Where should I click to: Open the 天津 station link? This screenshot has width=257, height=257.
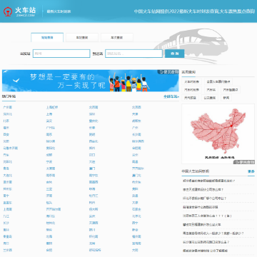(x=135, y=114)
